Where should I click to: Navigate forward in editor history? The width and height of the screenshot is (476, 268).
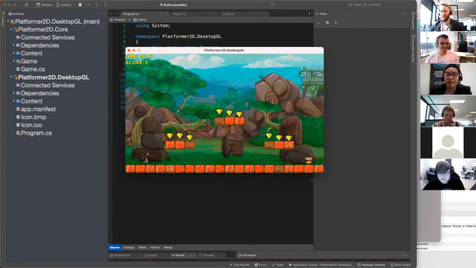click(118, 13)
